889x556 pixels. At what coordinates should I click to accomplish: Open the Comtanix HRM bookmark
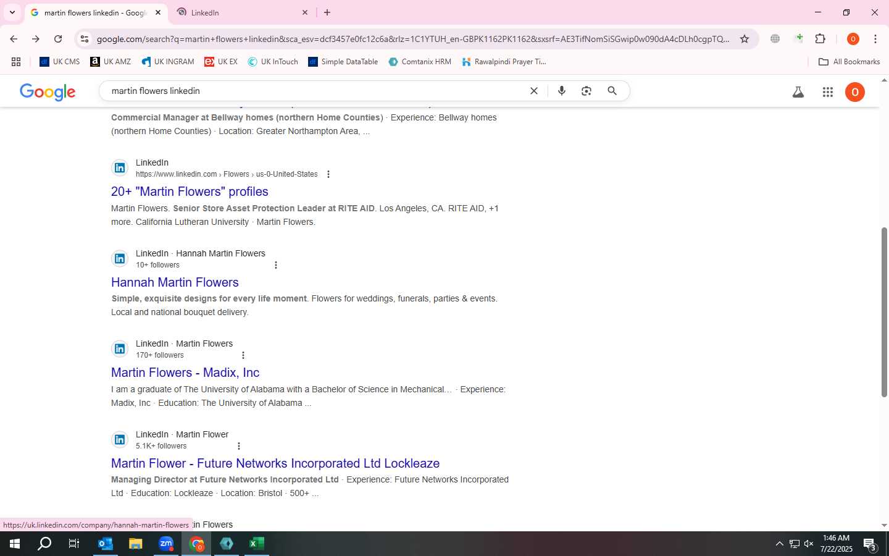tap(420, 62)
